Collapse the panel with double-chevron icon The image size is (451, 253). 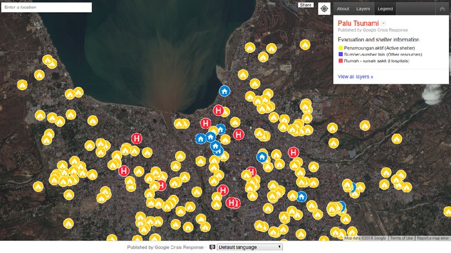coord(442,9)
